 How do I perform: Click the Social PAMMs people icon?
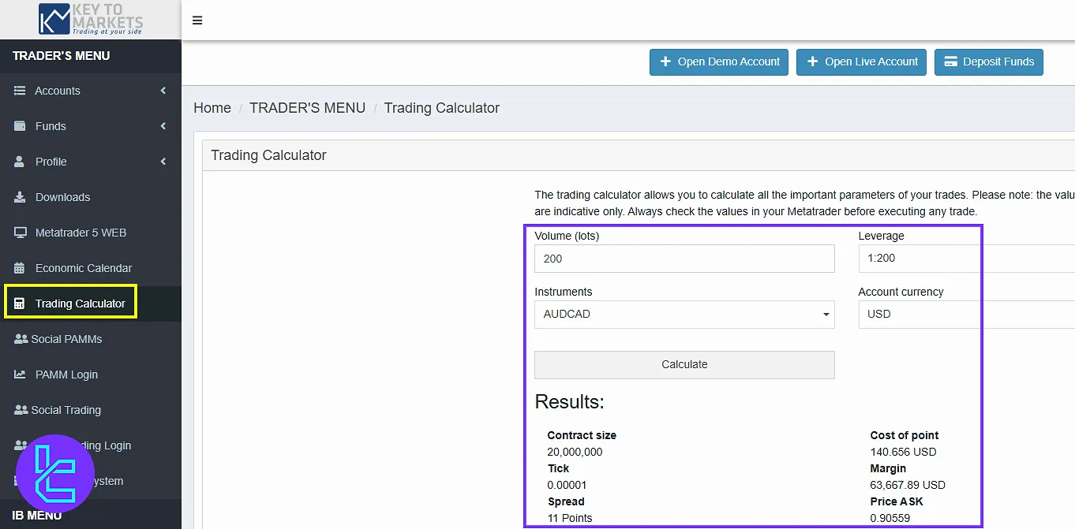(21, 339)
